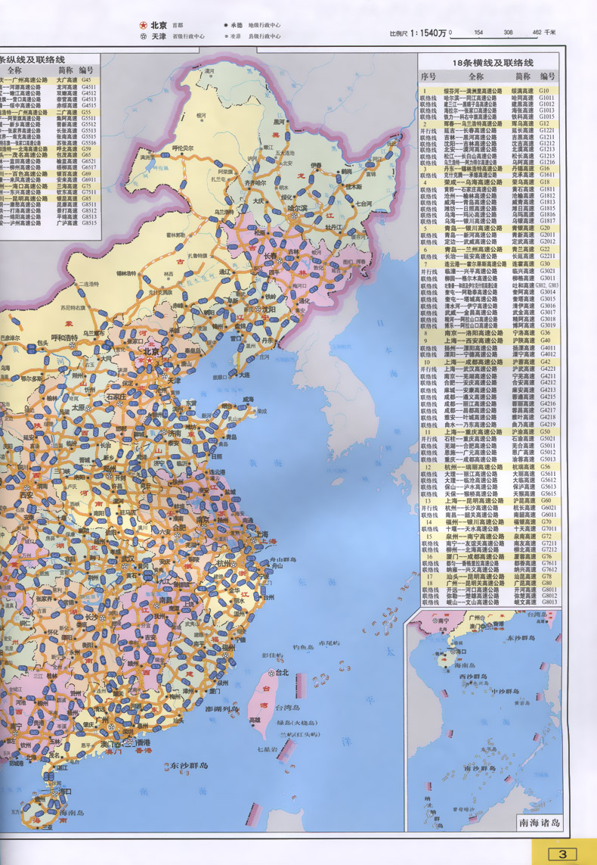The image size is (597, 865).
Task: Click the G8013 code cell
Action: (x=548, y=602)
